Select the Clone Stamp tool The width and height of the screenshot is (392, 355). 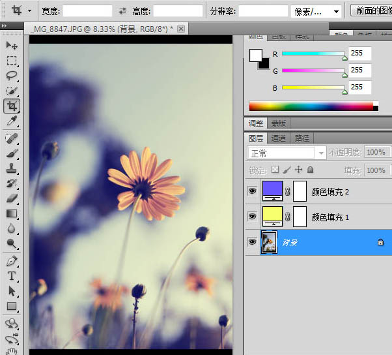[x=12, y=168]
